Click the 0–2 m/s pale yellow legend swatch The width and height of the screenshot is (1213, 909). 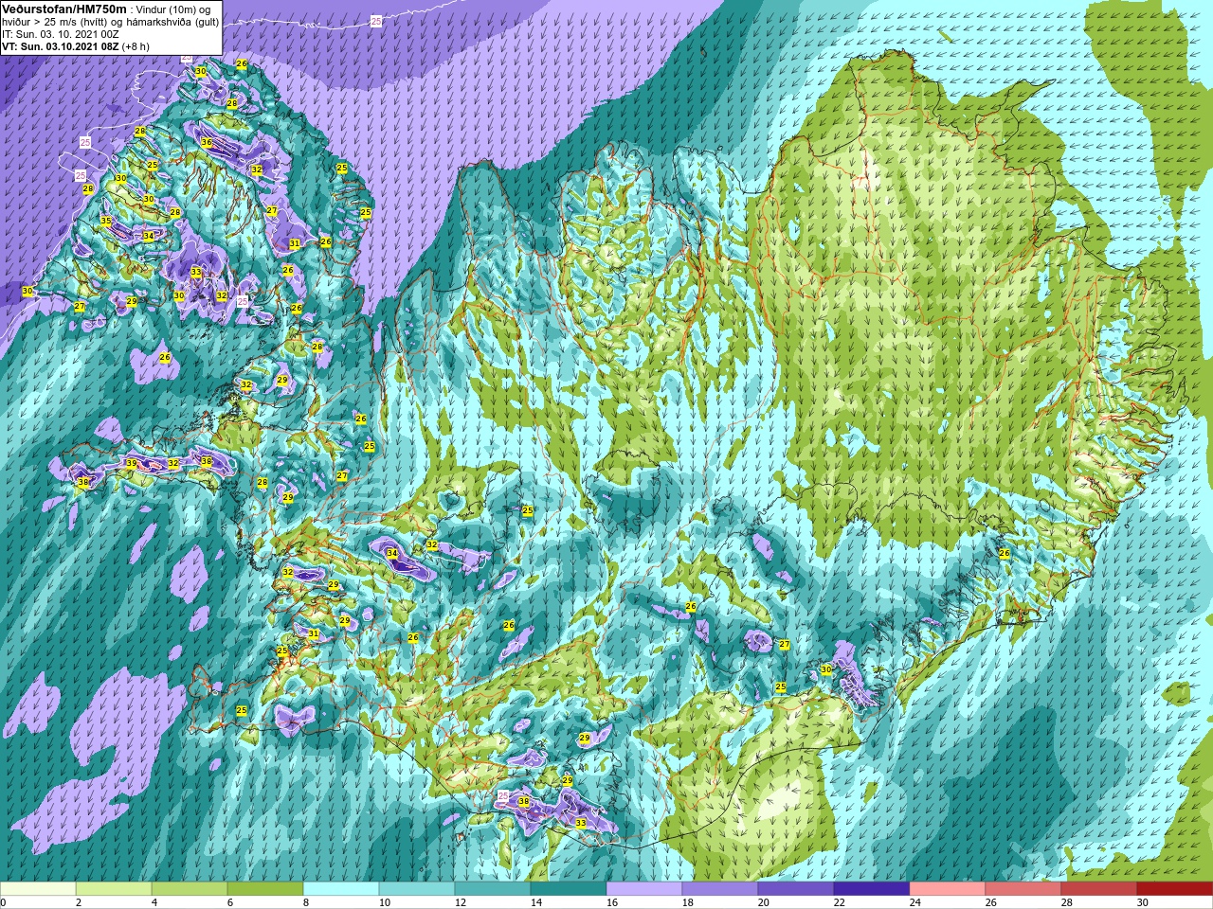tap(38, 889)
